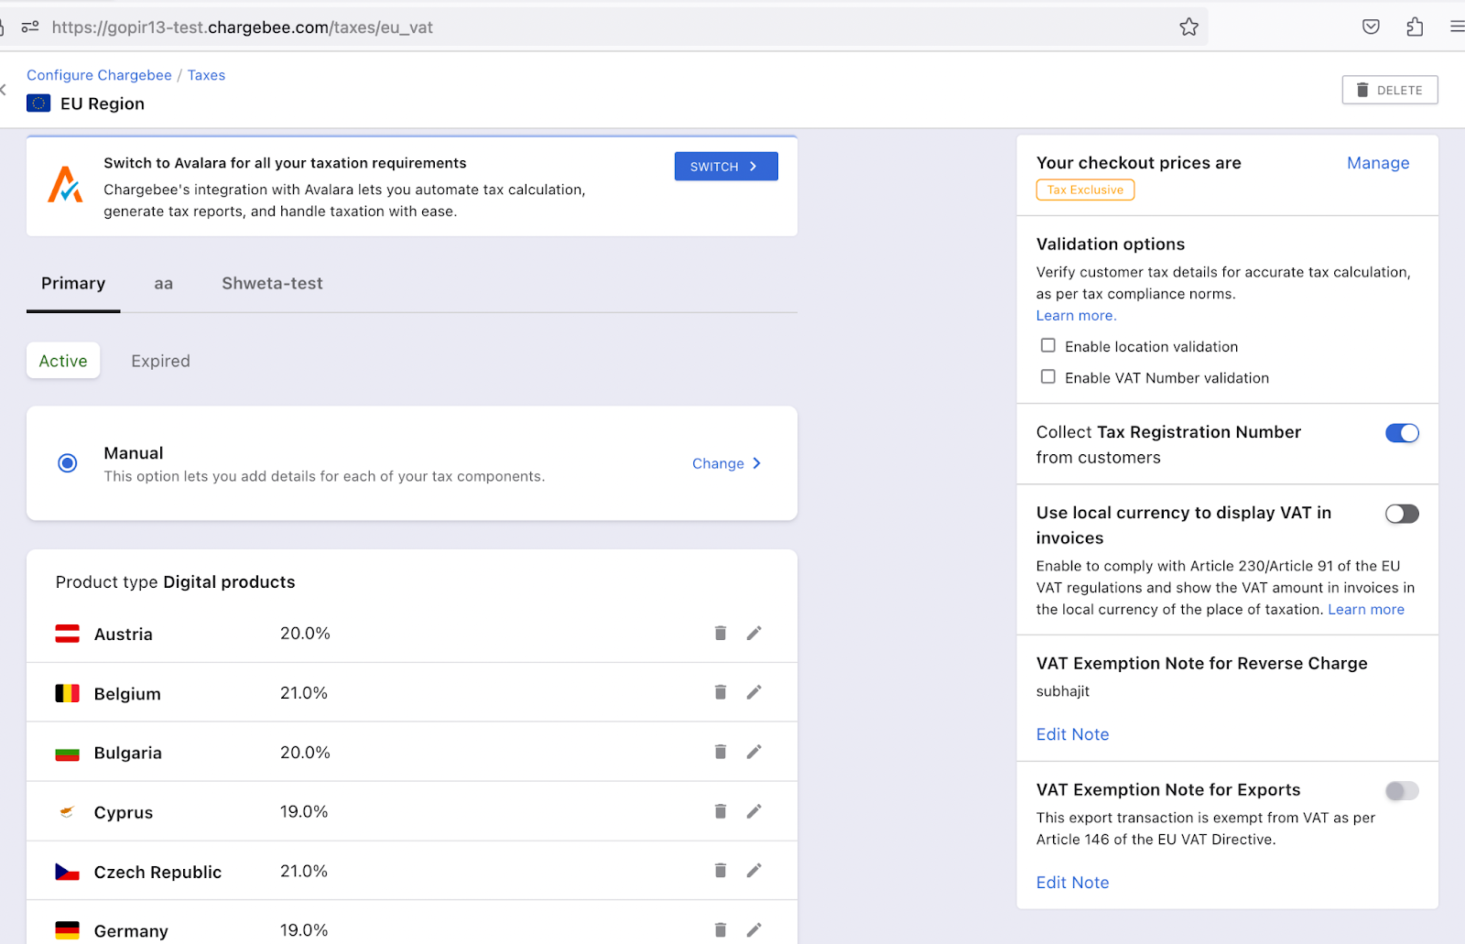
Task: Enable local currency VAT display toggle
Action: point(1402,514)
